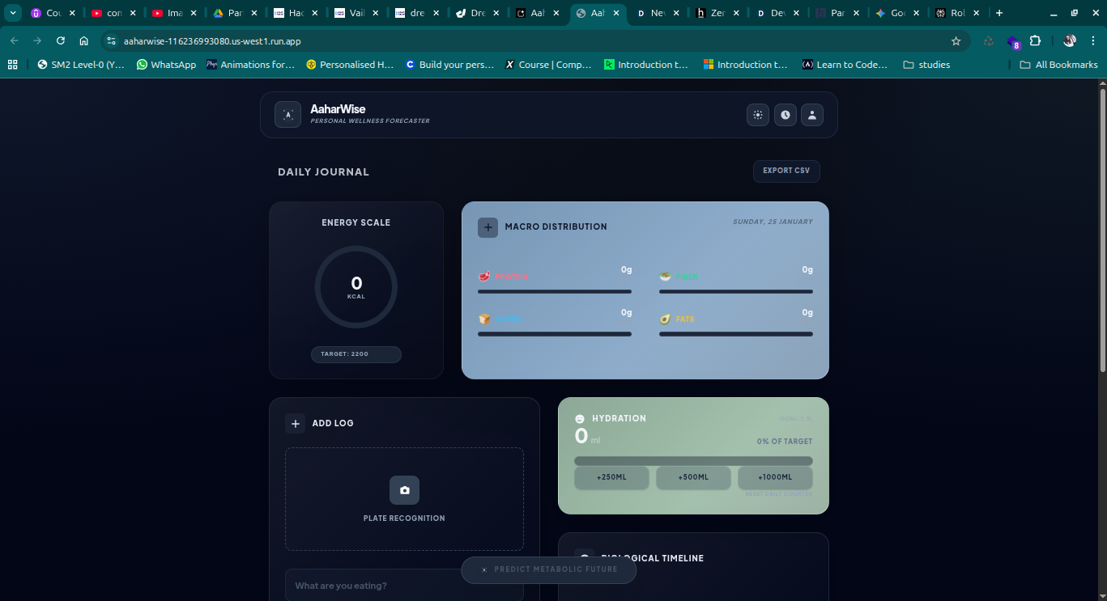
Task: Click the 'PLATE RECOGNITION' label
Action: pos(404,518)
